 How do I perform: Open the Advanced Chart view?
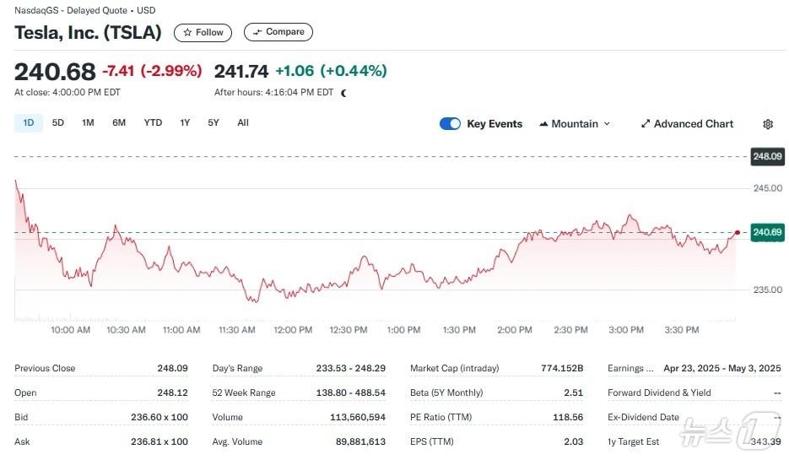click(687, 124)
